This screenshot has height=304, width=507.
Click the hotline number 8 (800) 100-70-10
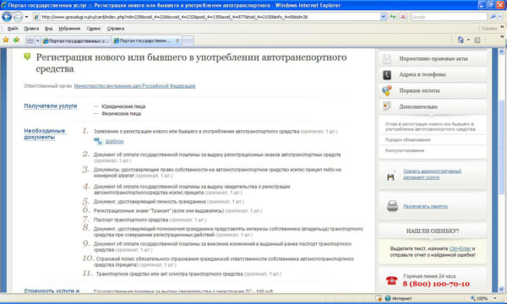click(436, 284)
